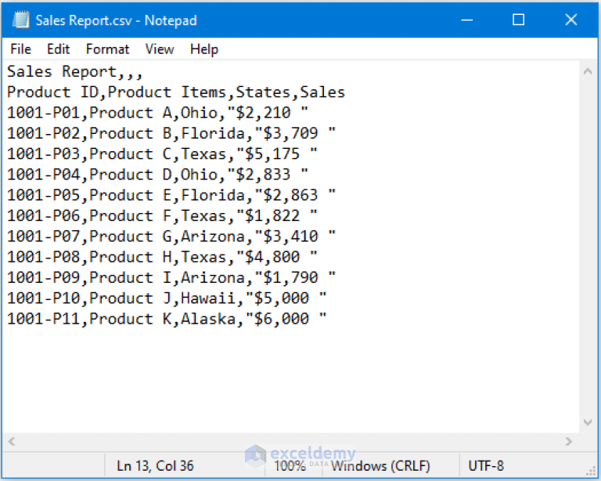This screenshot has width=601, height=481.
Task: Click the line starting with 1001-P04
Action: point(157,175)
